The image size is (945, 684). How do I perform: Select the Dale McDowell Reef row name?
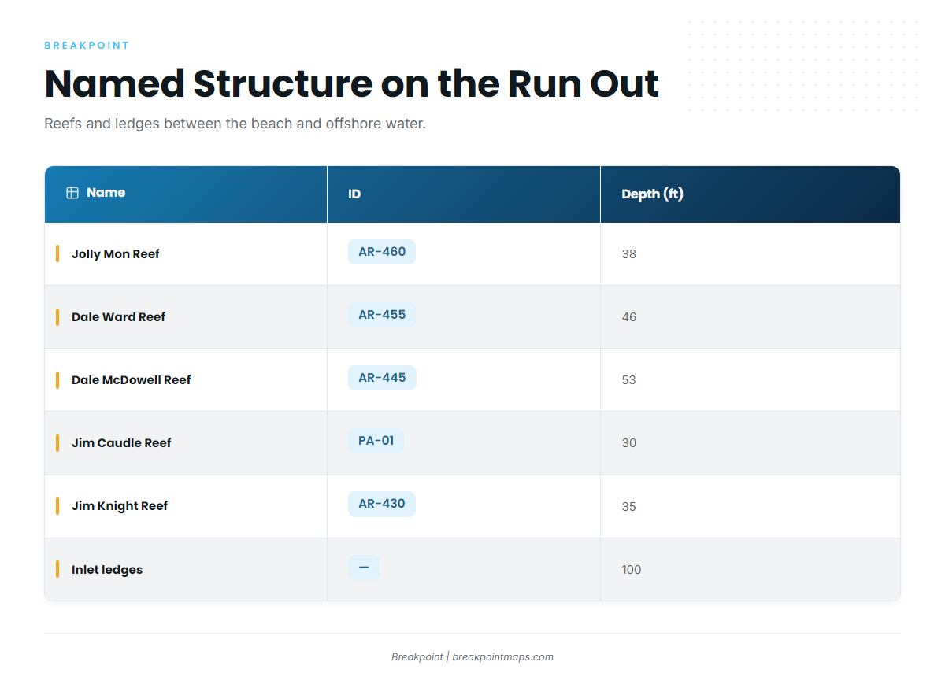point(132,380)
